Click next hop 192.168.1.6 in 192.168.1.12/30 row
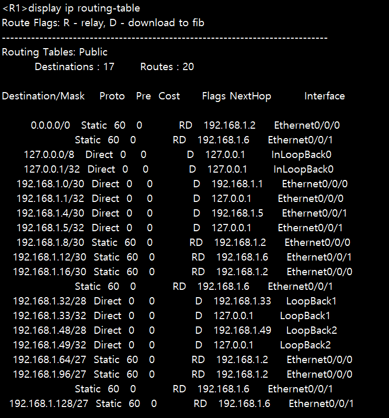Screen dimensions: 389x418 tap(242, 257)
